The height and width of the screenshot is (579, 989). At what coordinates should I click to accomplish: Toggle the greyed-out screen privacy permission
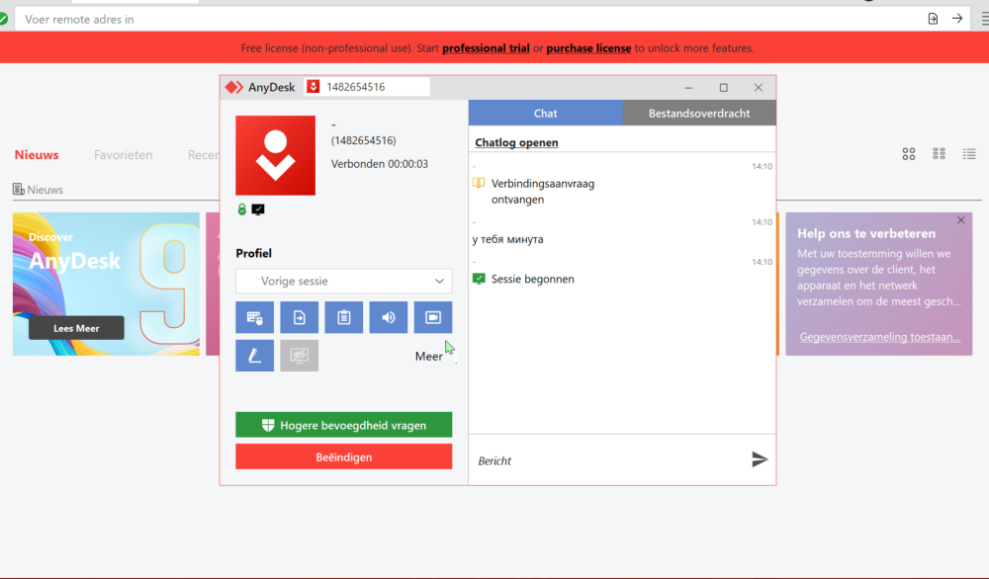[x=299, y=356]
